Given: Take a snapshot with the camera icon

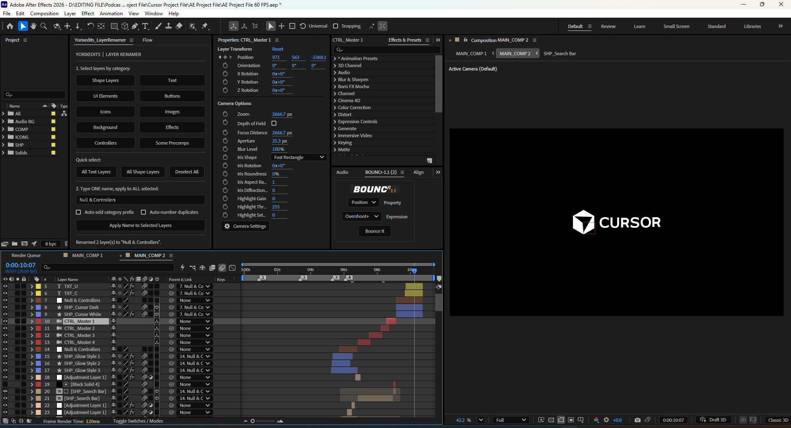Looking at the screenshot, I should click(638, 420).
